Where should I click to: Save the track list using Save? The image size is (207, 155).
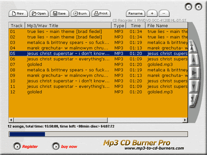pos(59,13)
